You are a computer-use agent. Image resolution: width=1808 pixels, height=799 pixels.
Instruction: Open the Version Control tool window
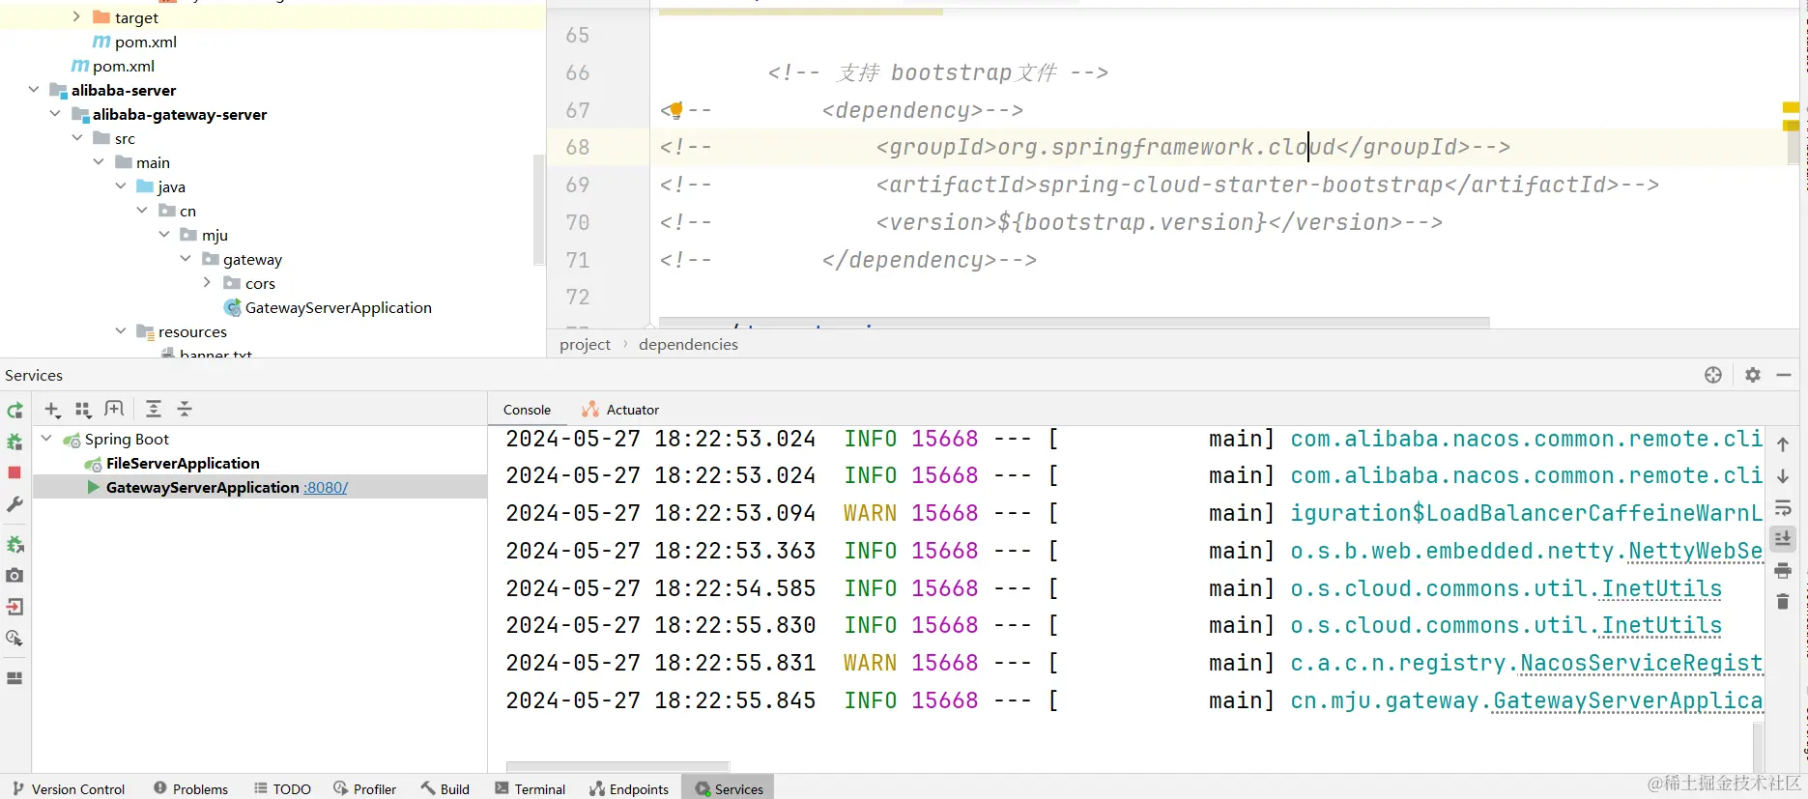pyautogui.click(x=69, y=788)
